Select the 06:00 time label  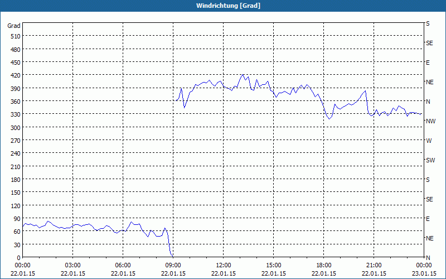pos(123,266)
